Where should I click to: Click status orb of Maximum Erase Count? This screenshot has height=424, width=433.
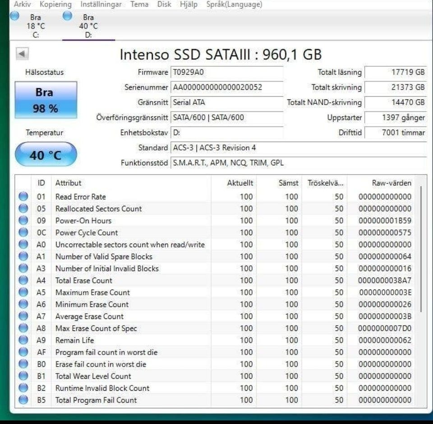coord(23,292)
